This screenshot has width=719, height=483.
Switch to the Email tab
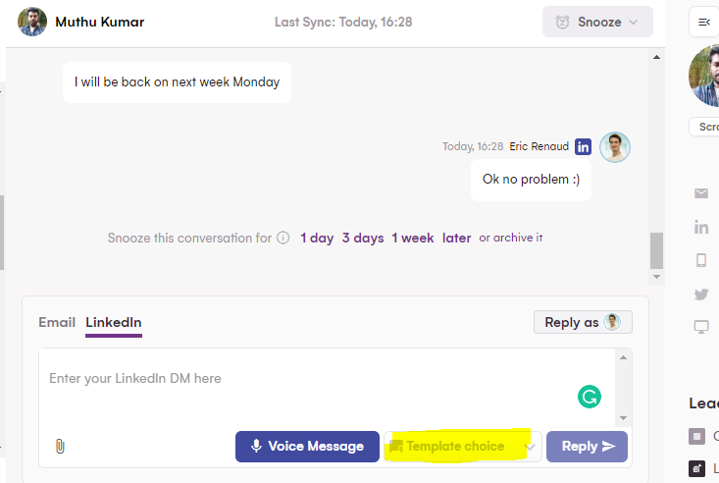coord(57,322)
